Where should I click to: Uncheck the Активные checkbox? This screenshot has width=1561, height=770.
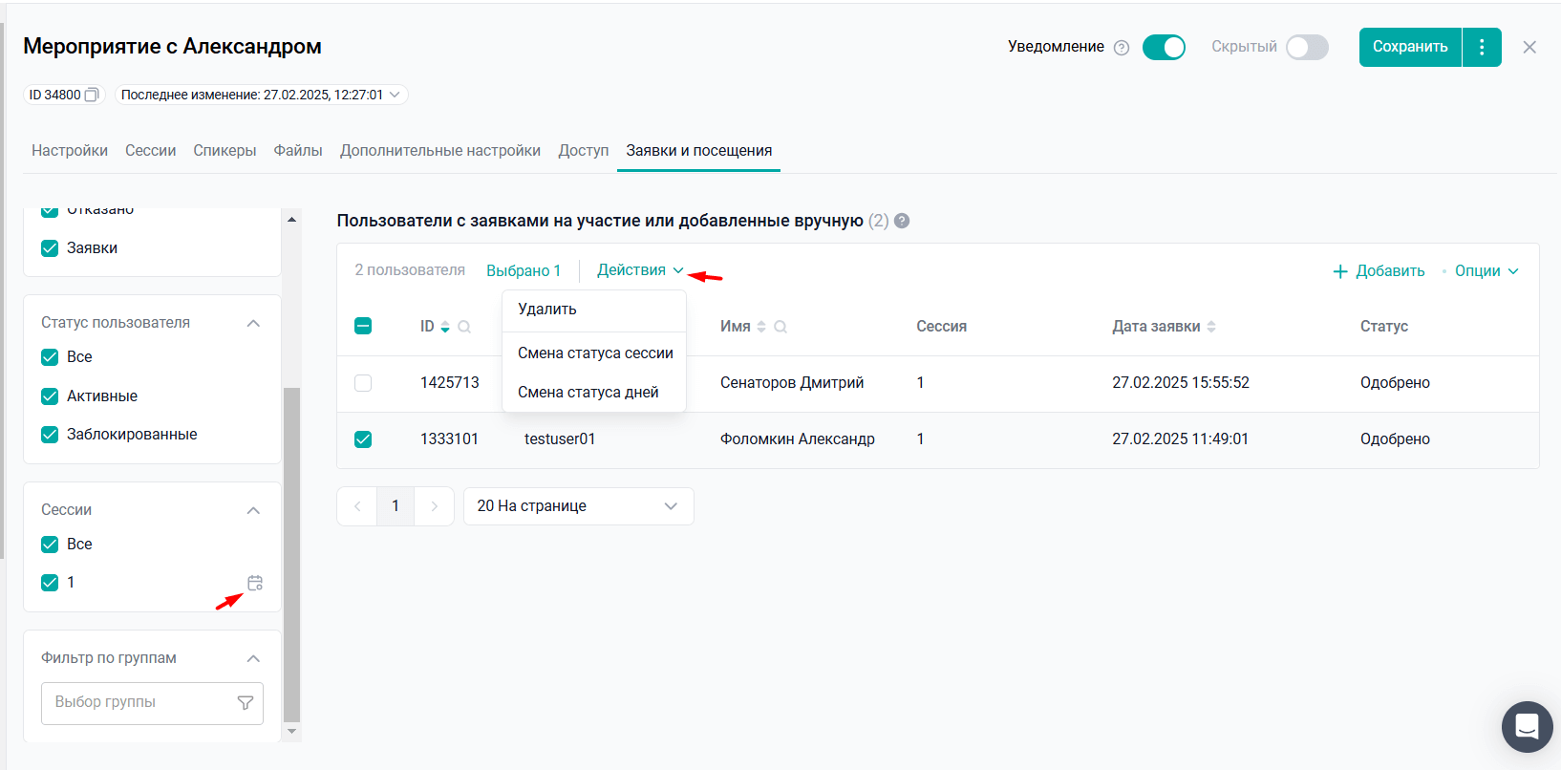50,396
